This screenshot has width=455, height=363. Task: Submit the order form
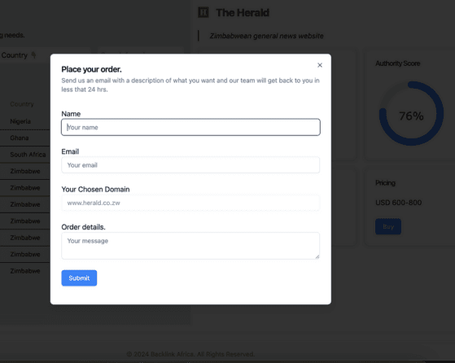pyautogui.click(x=79, y=278)
